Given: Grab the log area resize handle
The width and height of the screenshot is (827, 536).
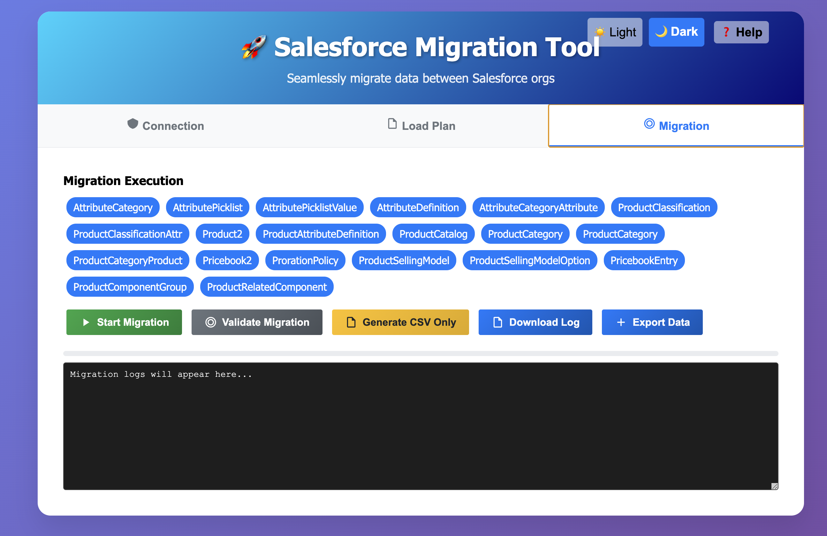Looking at the screenshot, I should pyautogui.click(x=774, y=486).
